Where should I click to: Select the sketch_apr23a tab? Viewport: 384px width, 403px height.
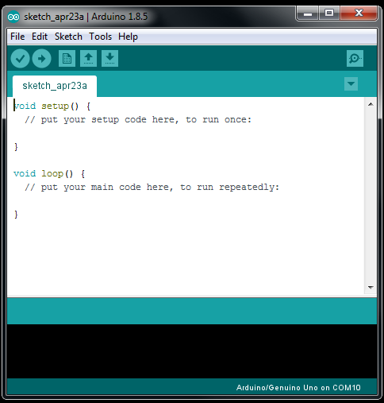point(55,86)
